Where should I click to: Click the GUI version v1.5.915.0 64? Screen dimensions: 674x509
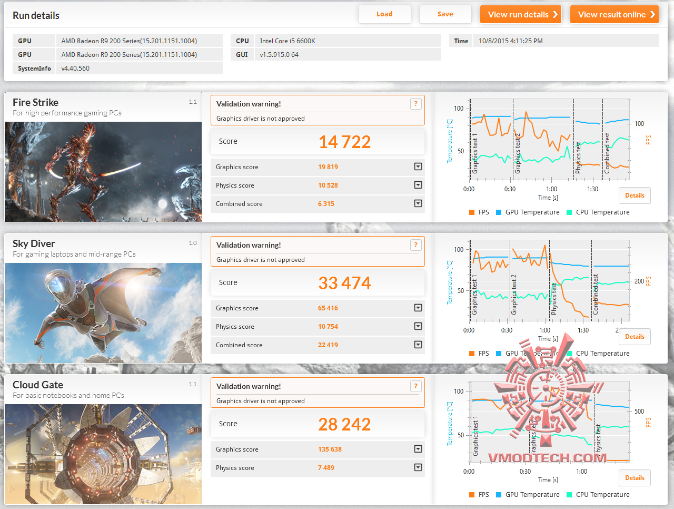[279, 54]
